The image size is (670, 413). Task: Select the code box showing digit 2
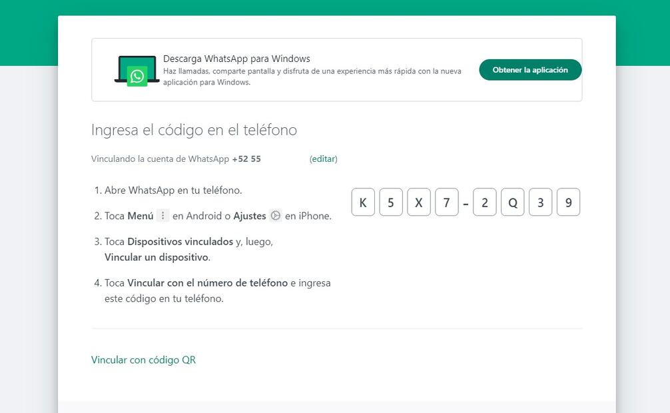coord(485,203)
